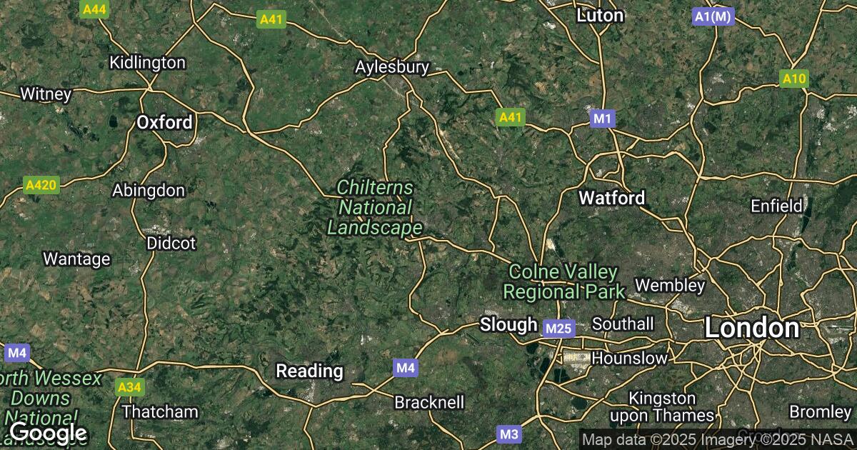The image size is (857, 450).
Task: Click the M1 motorway shield
Action: (603, 118)
